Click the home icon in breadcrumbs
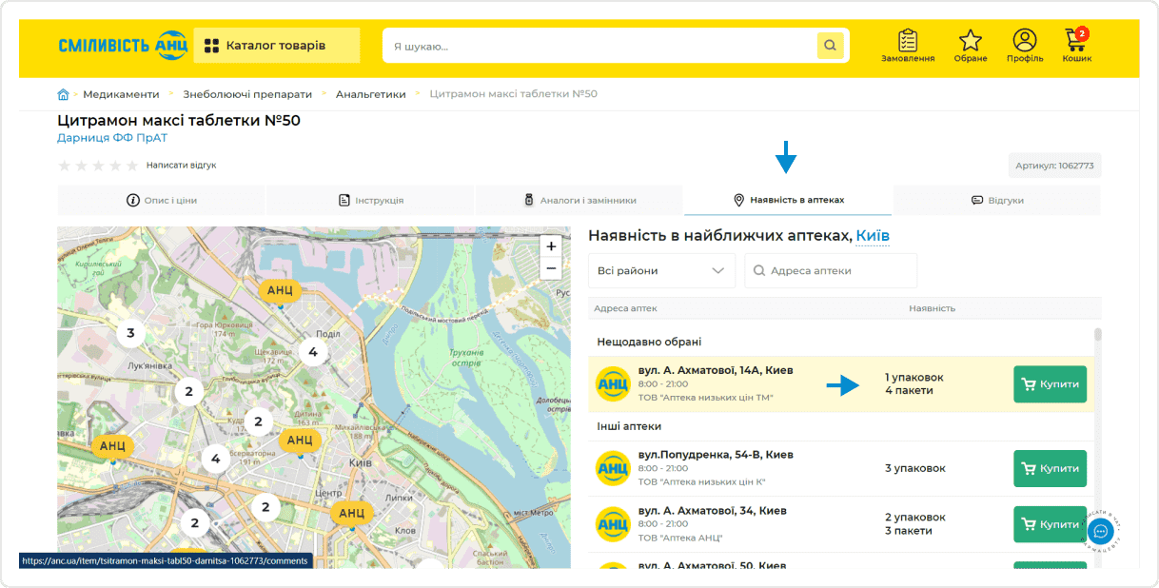This screenshot has height=588, width=1159. (63, 94)
